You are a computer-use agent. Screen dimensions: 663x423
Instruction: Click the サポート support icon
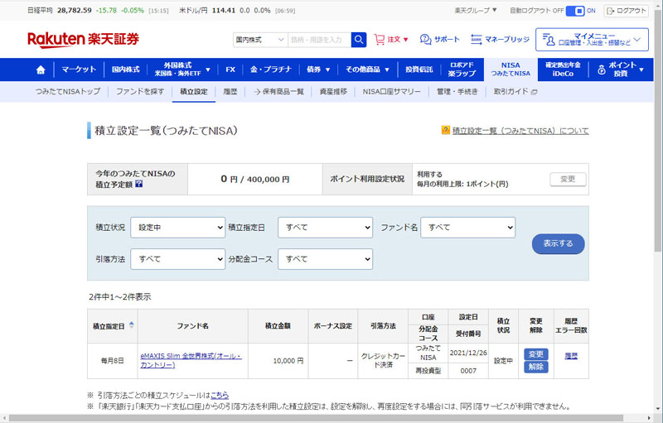[x=425, y=40]
